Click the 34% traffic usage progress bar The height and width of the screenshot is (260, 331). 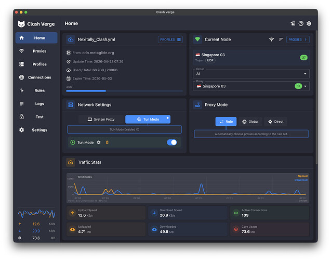124,91
